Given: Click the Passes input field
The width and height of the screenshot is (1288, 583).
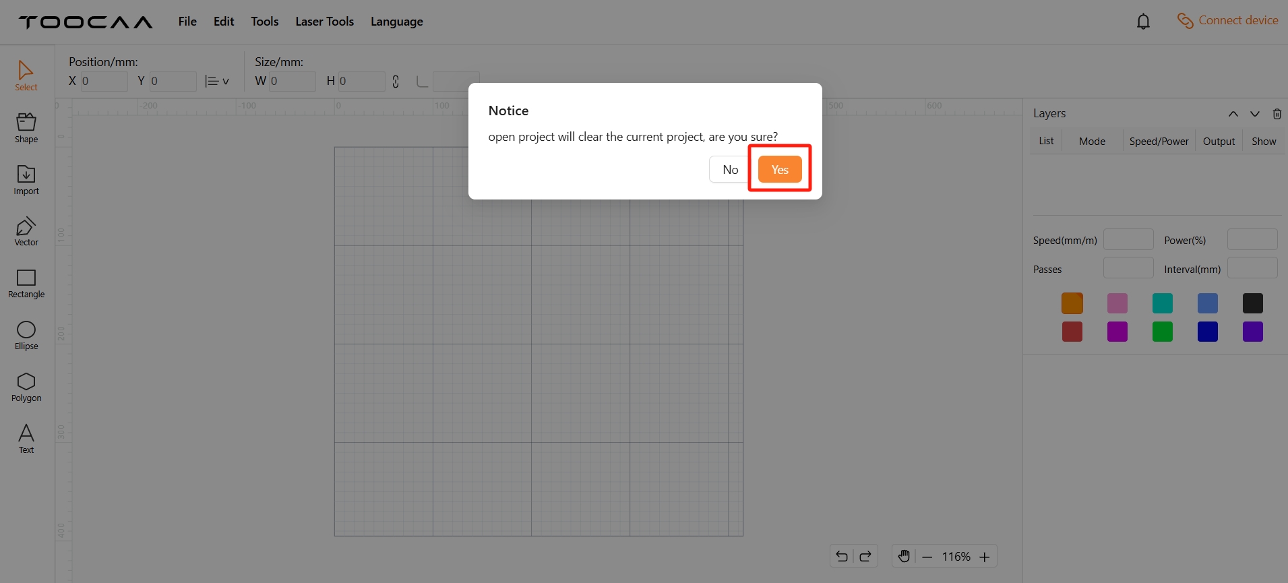Looking at the screenshot, I should (1128, 268).
